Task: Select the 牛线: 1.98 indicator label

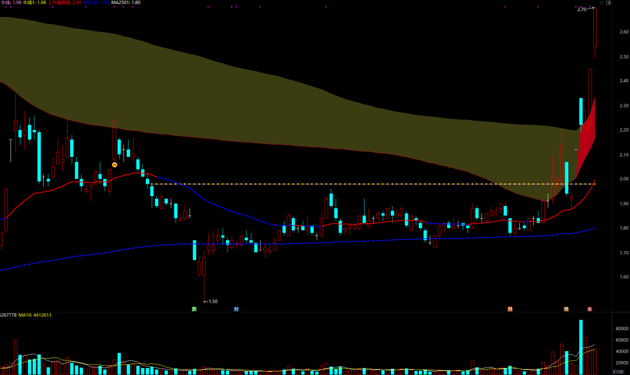Action: [11, 2]
